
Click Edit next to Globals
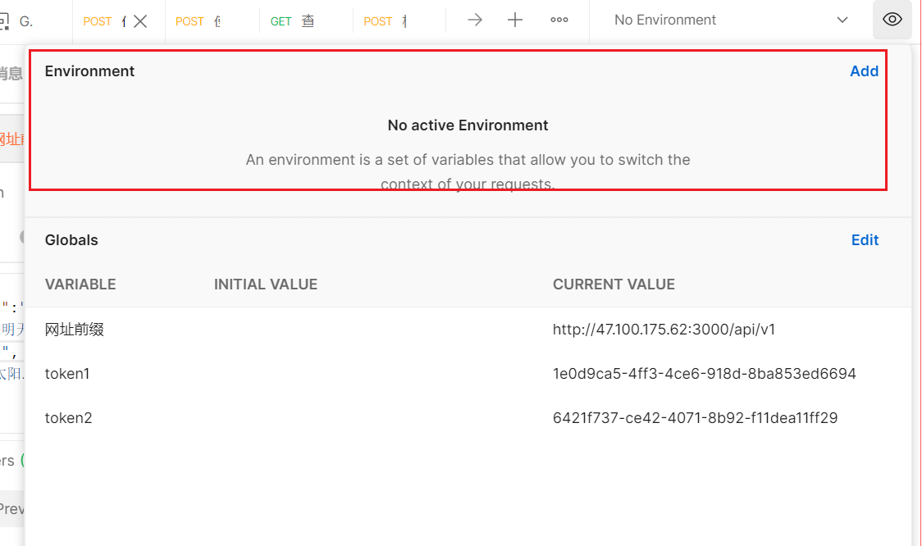pos(865,240)
